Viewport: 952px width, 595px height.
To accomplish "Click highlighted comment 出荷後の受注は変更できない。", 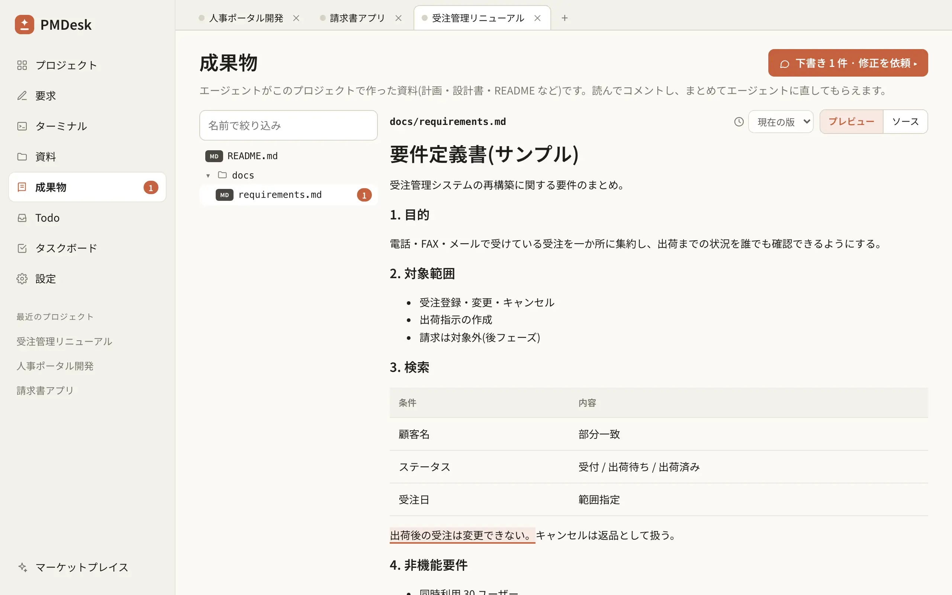I will pyautogui.click(x=462, y=535).
